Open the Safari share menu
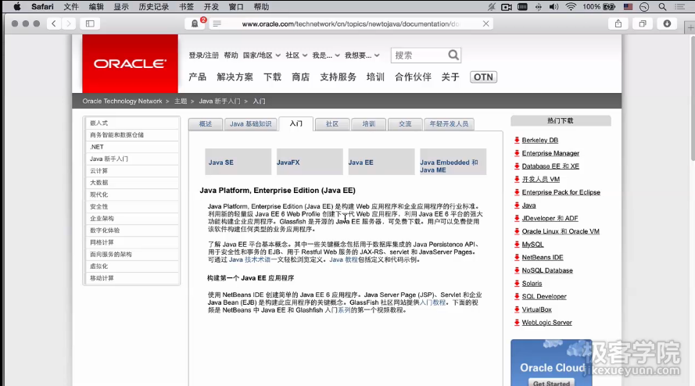 (x=618, y=23)
